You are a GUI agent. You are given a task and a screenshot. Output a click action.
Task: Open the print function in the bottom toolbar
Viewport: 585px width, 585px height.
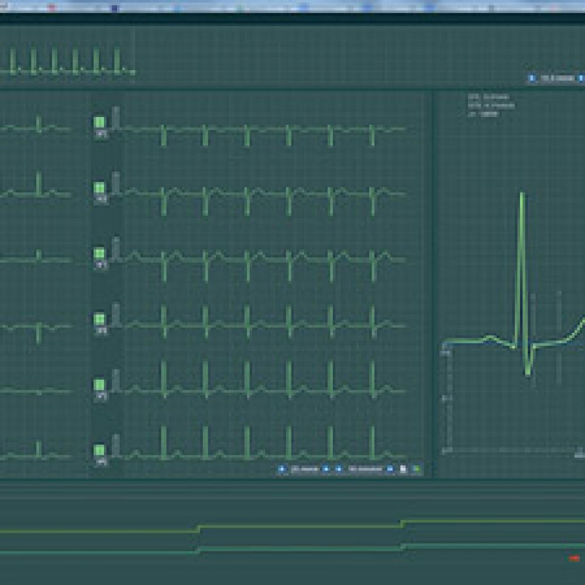[402, 469]
